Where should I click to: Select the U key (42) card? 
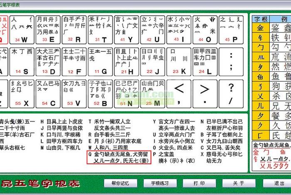coord(153,30)
